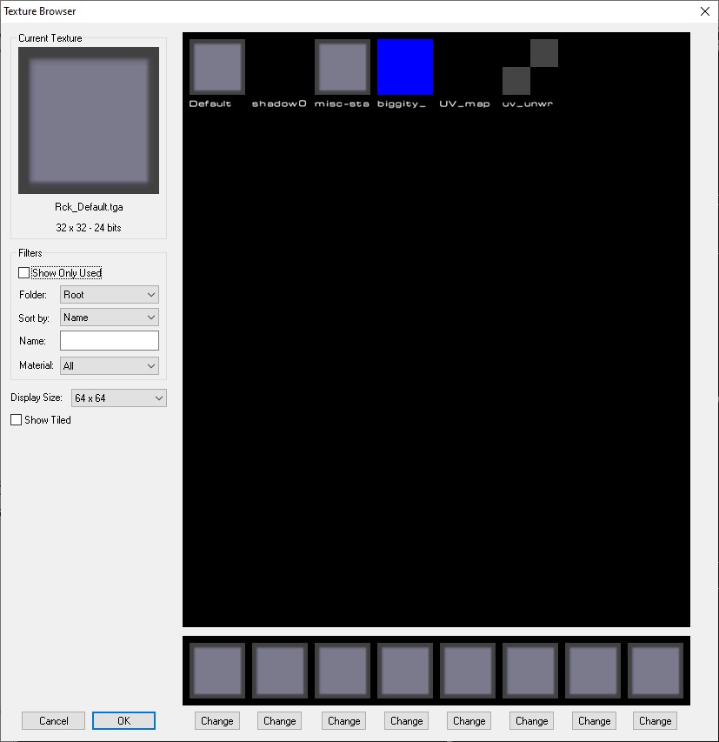Click the large Current Texture preview

coord(89,120)
